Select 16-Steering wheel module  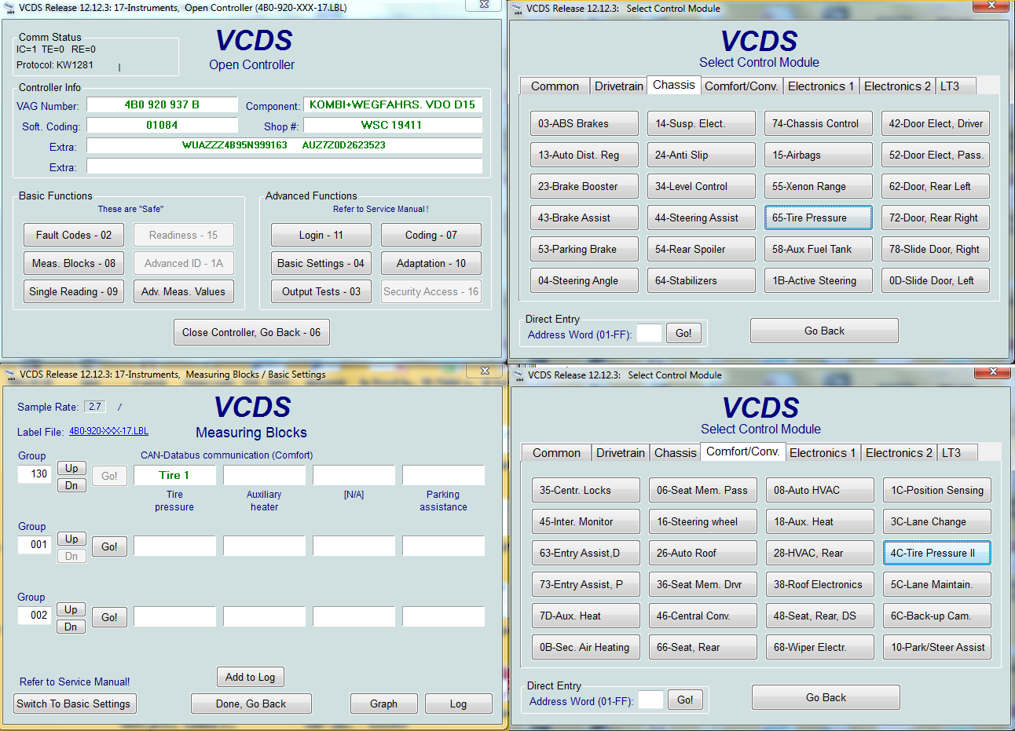[703, 521]
